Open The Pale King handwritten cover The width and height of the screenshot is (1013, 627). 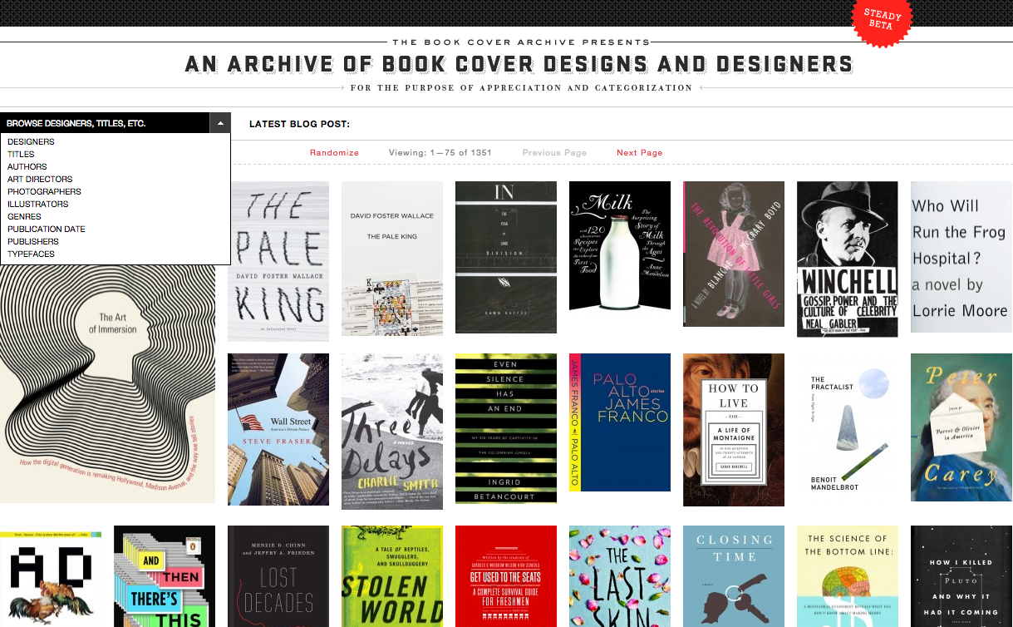tap(278, 261)
